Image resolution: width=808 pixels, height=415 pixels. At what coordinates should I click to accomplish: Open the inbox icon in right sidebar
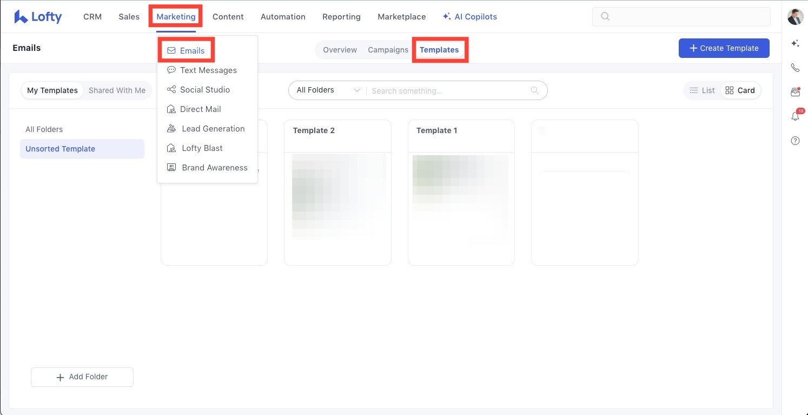point(795,92)
